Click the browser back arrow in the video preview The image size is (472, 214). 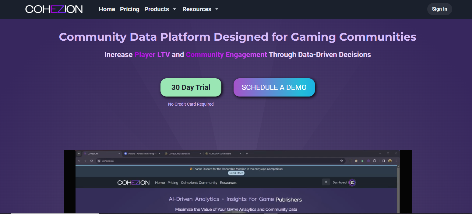(x=79, y=161)
